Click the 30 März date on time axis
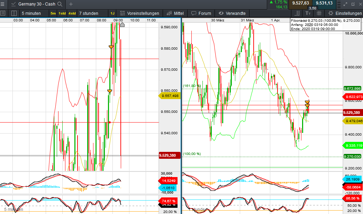 pyautogui.click(x=218, y=20)
